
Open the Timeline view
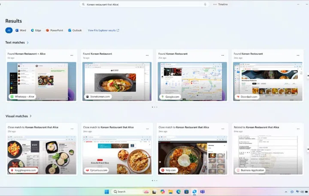220,4
